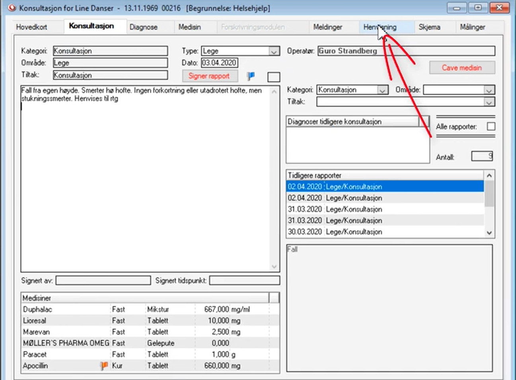
Task: Click the small button in Medisiner header corner
Action: coord(274,298)
